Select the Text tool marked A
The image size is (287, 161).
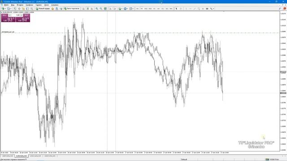click(203, 8)
